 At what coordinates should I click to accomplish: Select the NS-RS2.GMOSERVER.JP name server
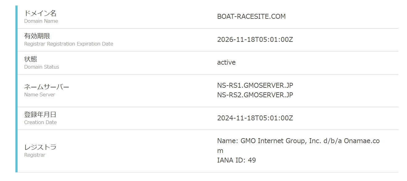pyautogui.click(x=255, y=95)
